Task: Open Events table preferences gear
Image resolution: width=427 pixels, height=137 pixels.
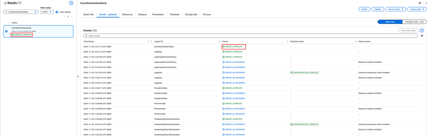Action: [422, 36]
